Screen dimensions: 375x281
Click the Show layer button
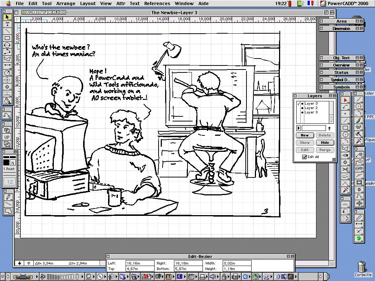point(305,143)
